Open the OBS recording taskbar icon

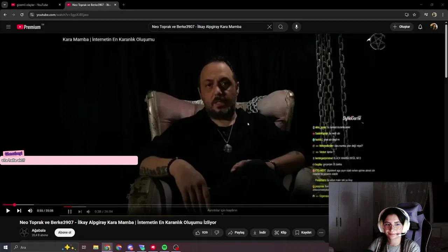click(x=176, y=247)
